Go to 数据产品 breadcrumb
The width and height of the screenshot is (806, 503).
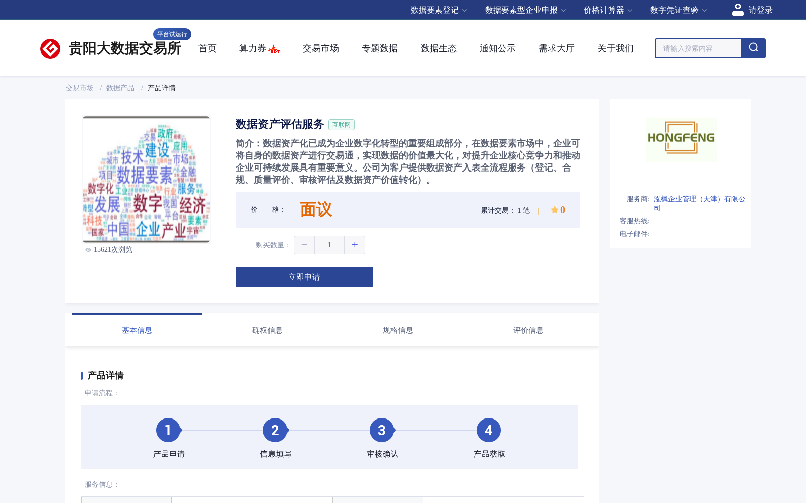pyautogui.click(x=120, y=88)
